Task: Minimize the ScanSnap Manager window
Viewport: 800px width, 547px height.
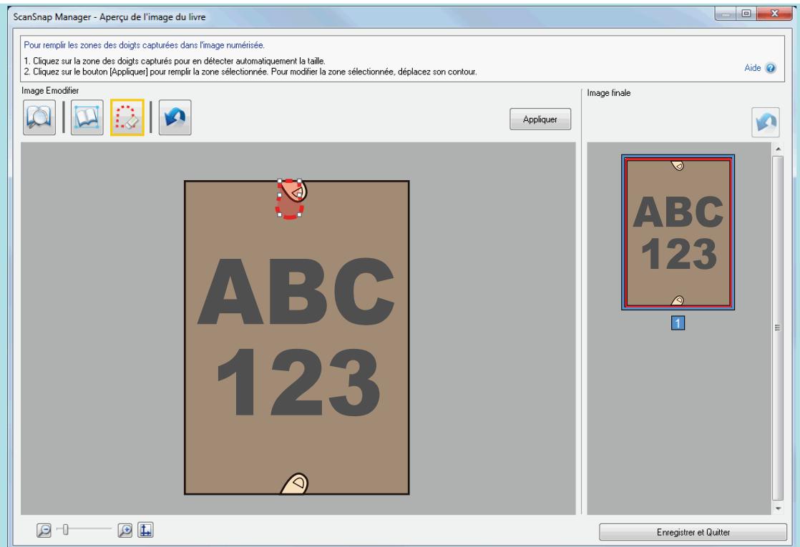Action: [725, 14]
